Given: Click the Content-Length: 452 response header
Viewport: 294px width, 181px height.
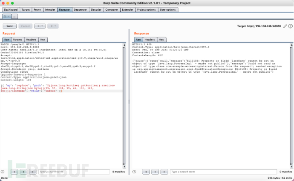Looking at the screenshot, I should click(x=147, y=55).
